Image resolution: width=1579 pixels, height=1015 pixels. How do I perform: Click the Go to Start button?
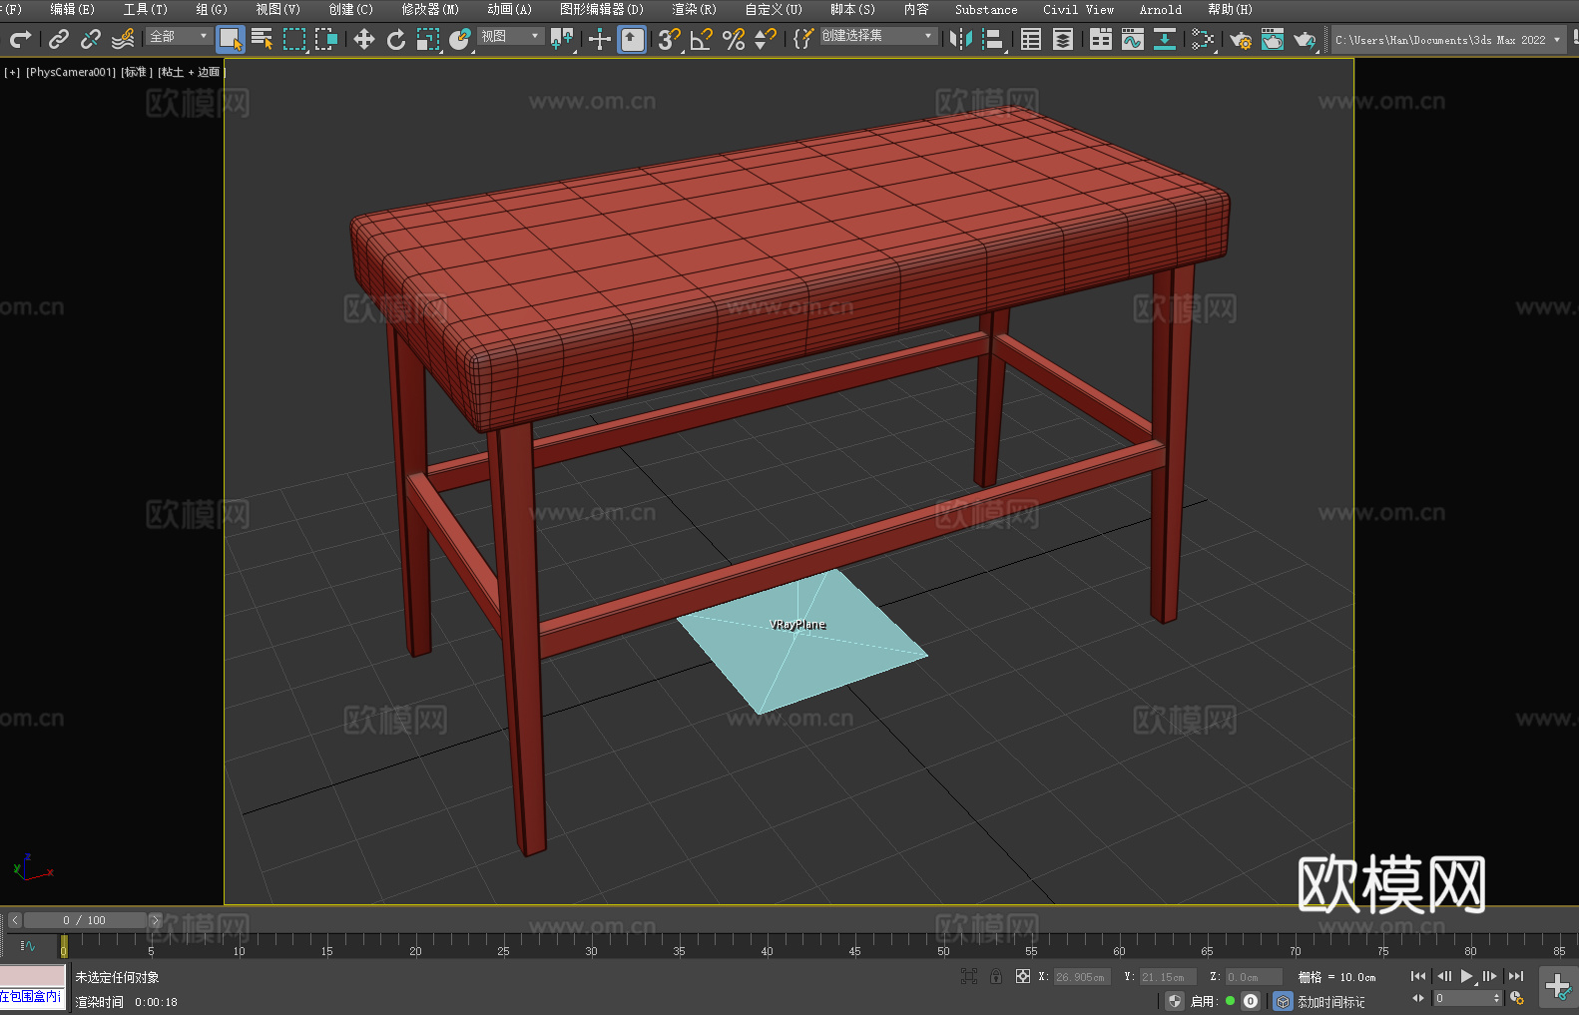tap(1418, 976)
